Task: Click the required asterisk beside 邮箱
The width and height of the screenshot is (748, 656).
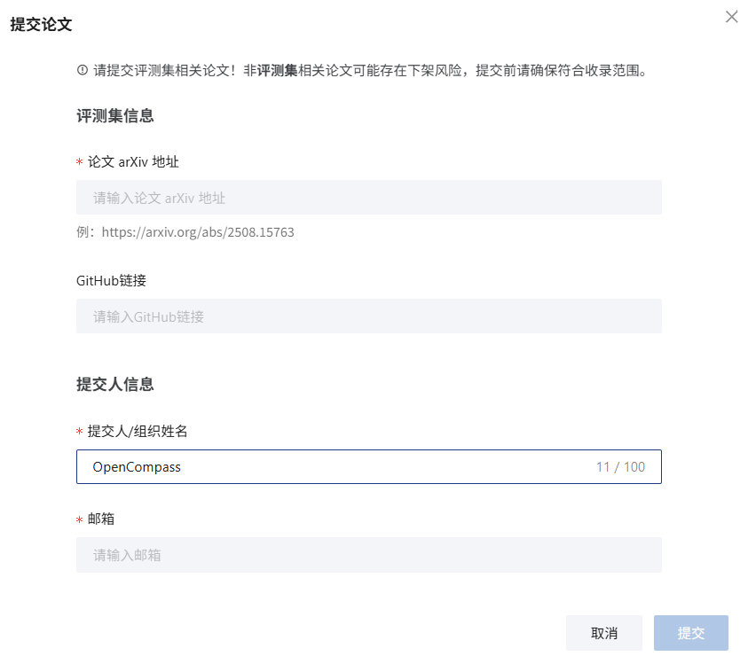Action: pos(80,519)
